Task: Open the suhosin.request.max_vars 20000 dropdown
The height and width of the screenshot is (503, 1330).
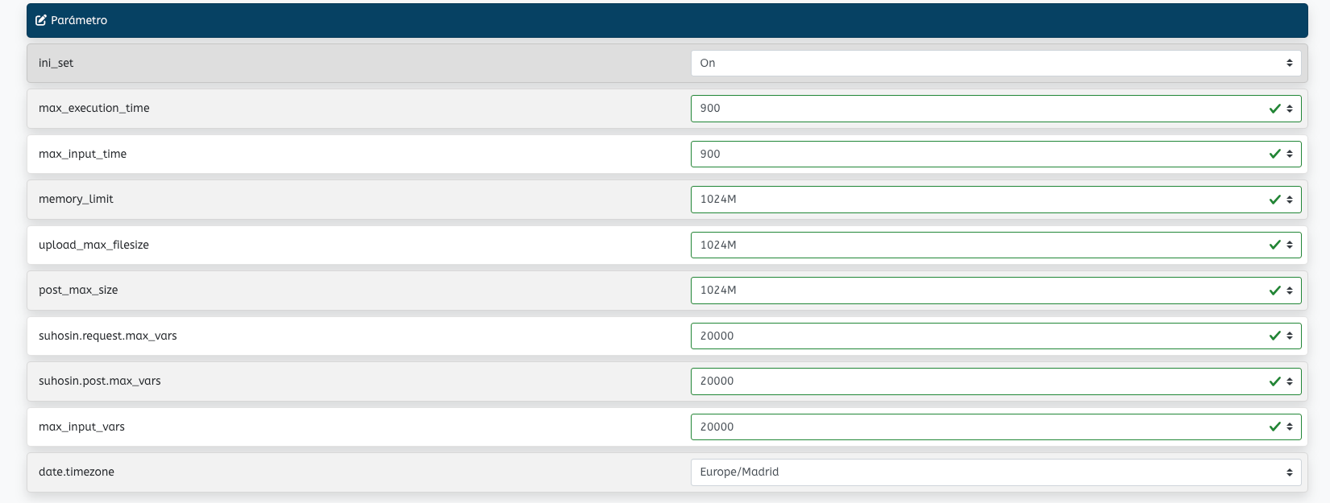Action: (x=995, y=336)
